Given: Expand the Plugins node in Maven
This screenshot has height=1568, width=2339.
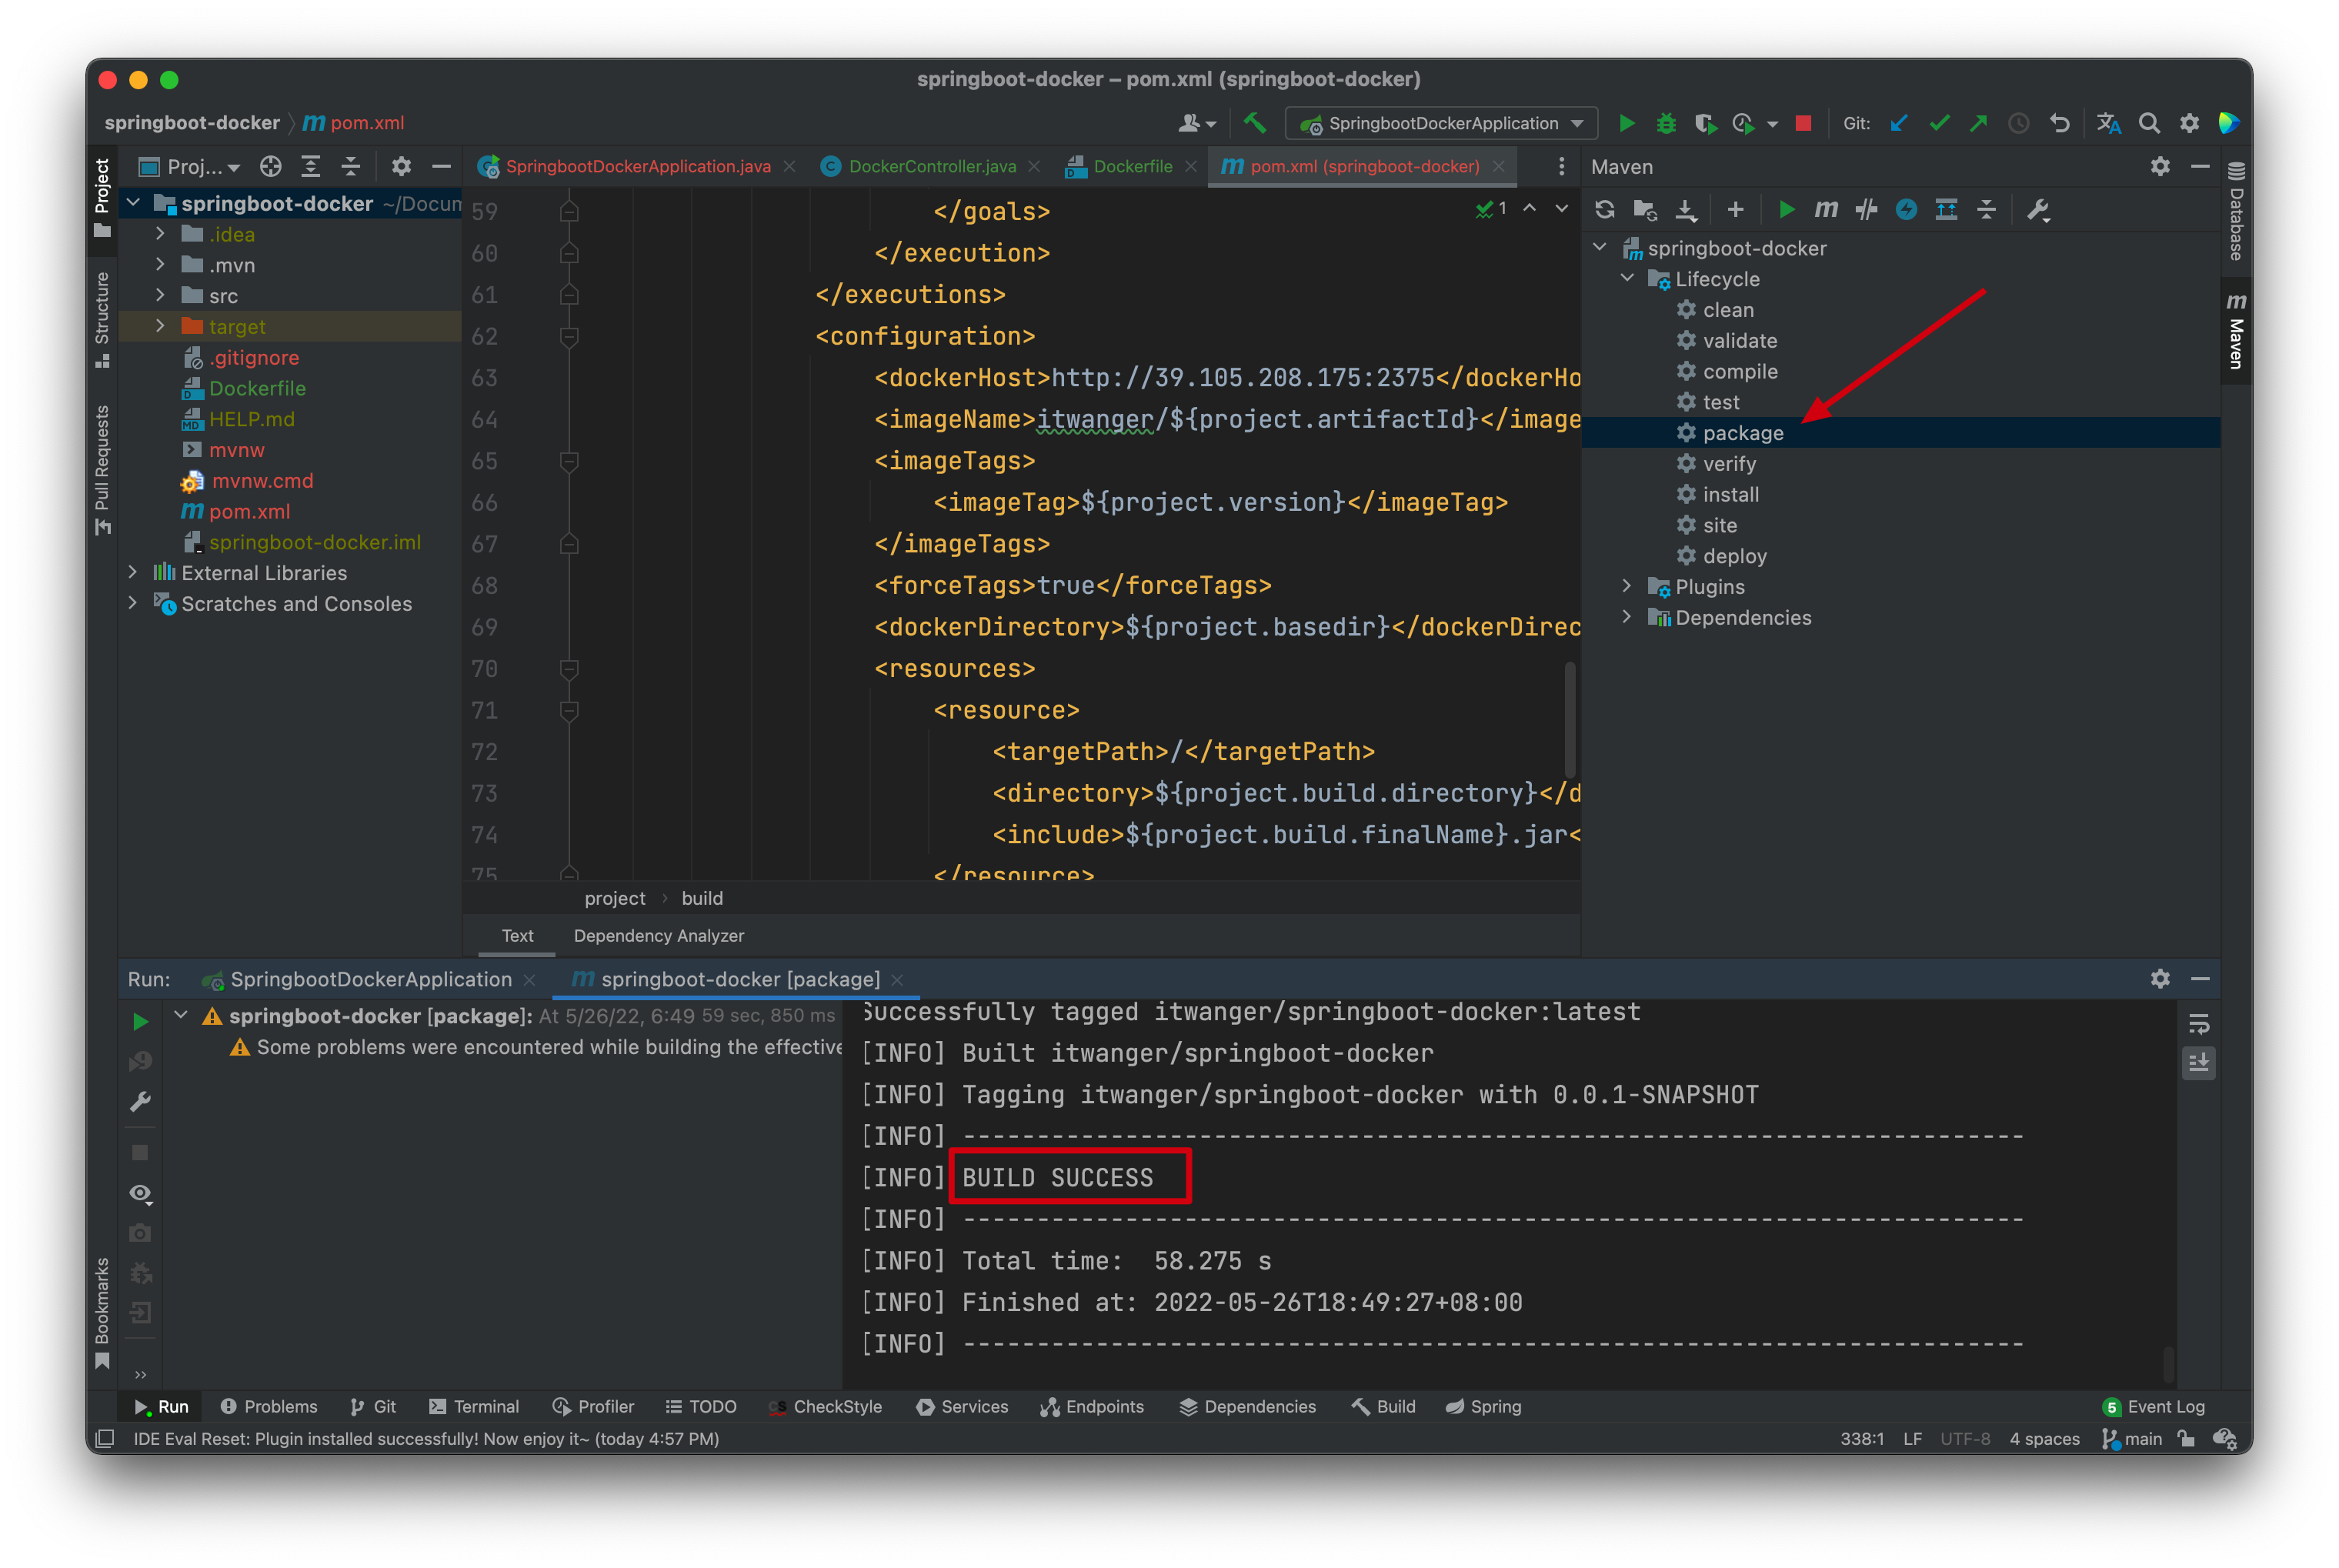Looking at the screenshot, I should pyautogui.click(x=1626, y=586).
